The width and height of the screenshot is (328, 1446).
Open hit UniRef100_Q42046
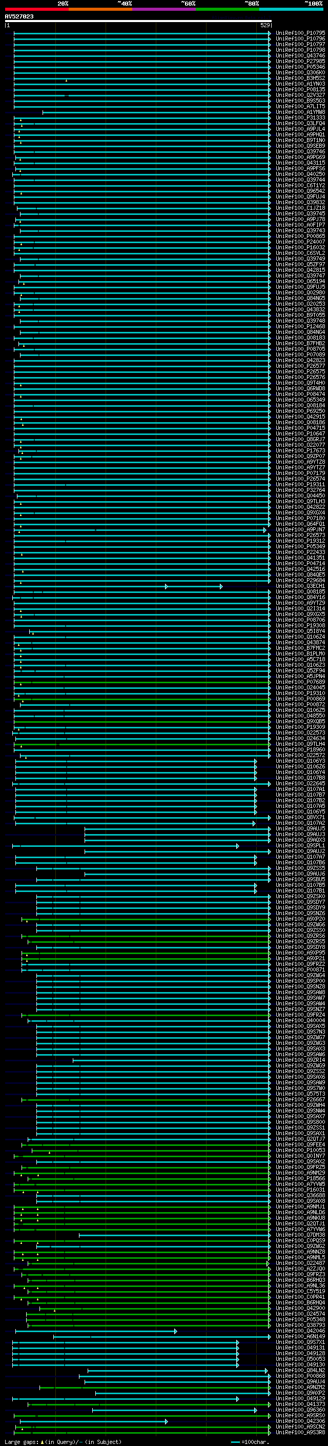(x=300, y=1331)
